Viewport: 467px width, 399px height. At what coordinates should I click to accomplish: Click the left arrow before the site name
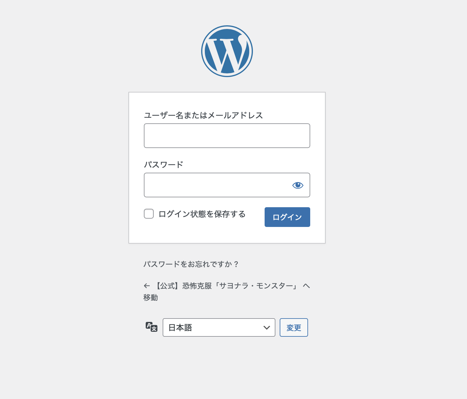click(x=147, y=286)
